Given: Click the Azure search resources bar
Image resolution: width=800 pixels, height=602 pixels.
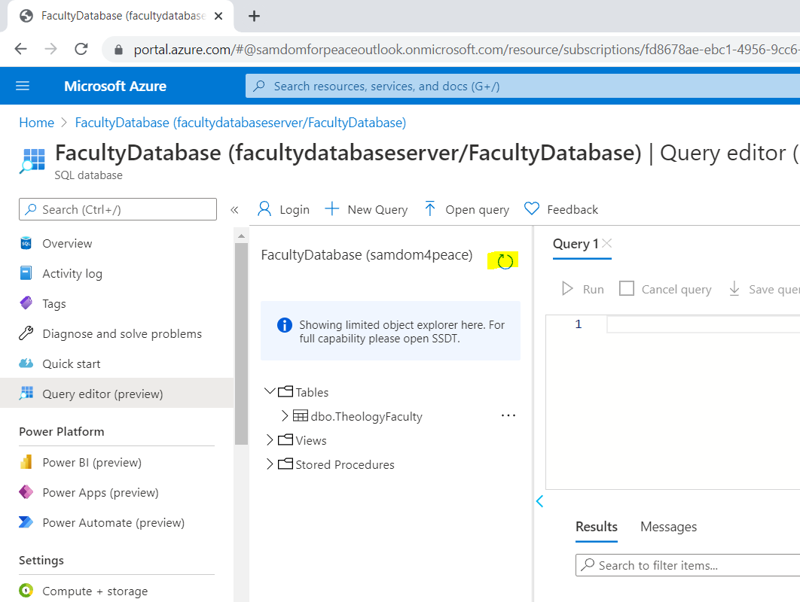Looking at the screenshot, I should tap(523, 86).
